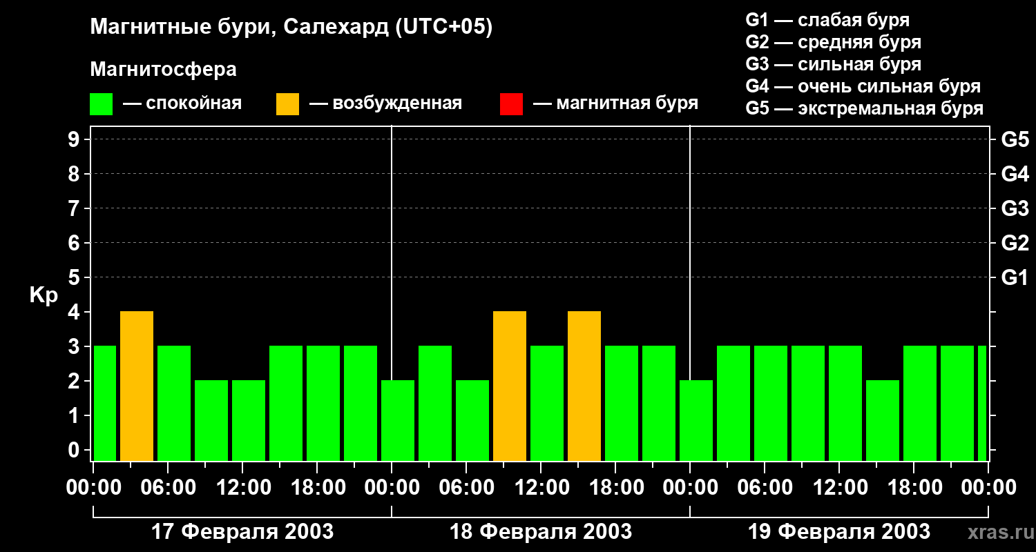1036x552 pixels.
Task: Click the '— возбужденная' legend label
Action: pyautogui.click(x=385, y=103)
